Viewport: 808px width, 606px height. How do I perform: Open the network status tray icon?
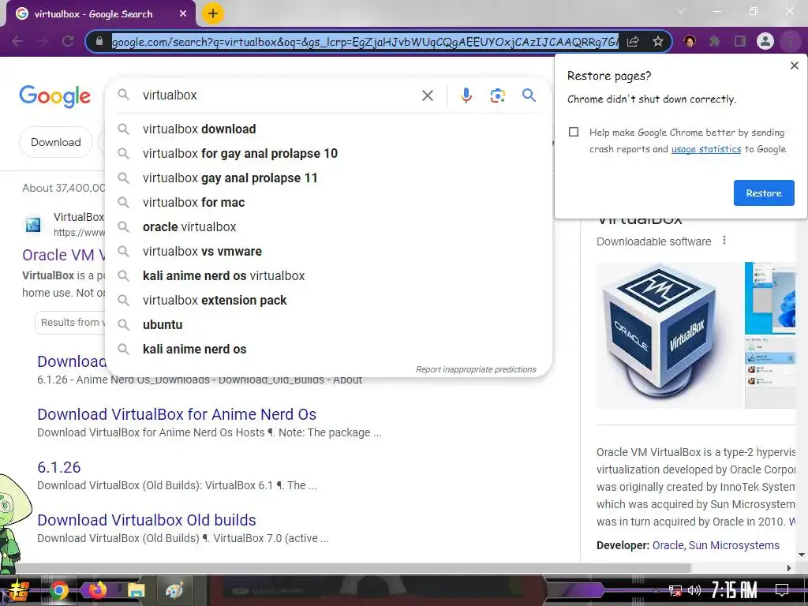675,590
